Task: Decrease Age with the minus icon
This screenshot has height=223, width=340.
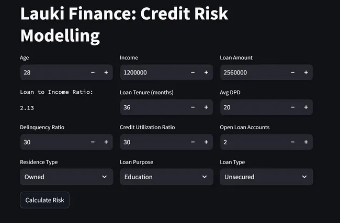Action: click(93, 72)
